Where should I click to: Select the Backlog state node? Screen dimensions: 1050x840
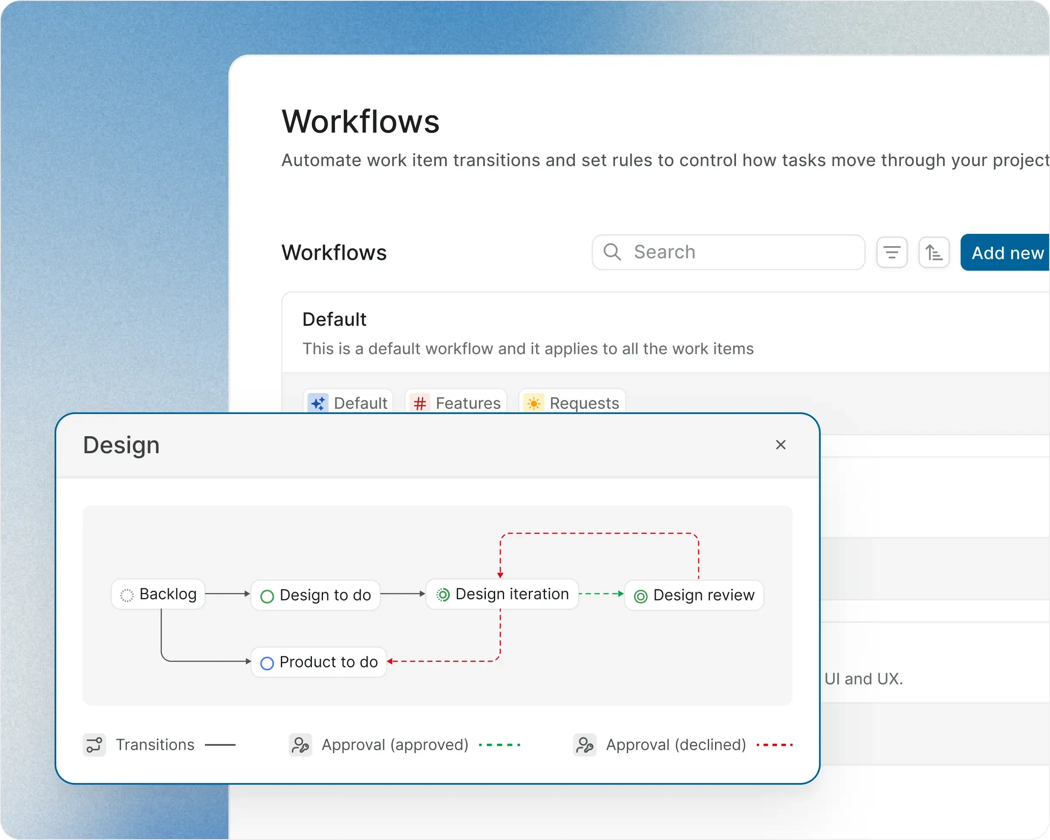click(x=158, y=594)
